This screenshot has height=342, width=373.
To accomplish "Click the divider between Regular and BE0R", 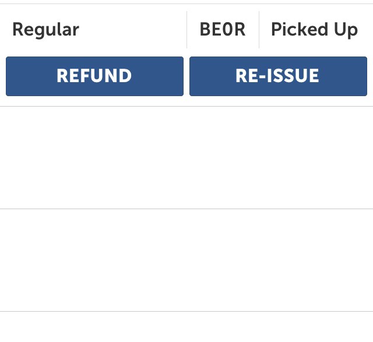I will 187,30.
